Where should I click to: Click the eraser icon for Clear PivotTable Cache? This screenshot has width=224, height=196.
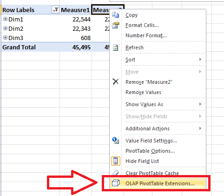116,173
